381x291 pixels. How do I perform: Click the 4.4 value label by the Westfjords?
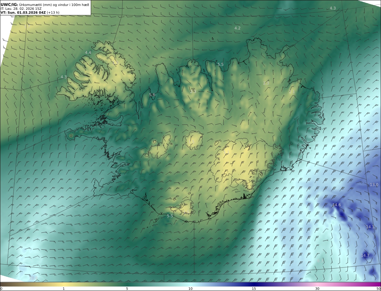pos(88,52)
